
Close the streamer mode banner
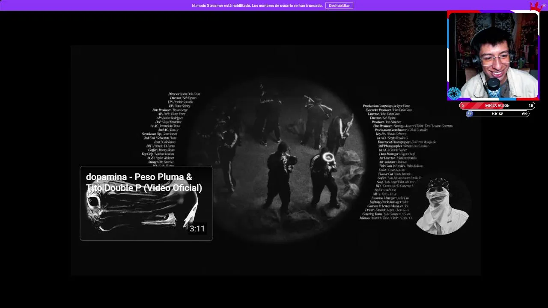point(544,6)
